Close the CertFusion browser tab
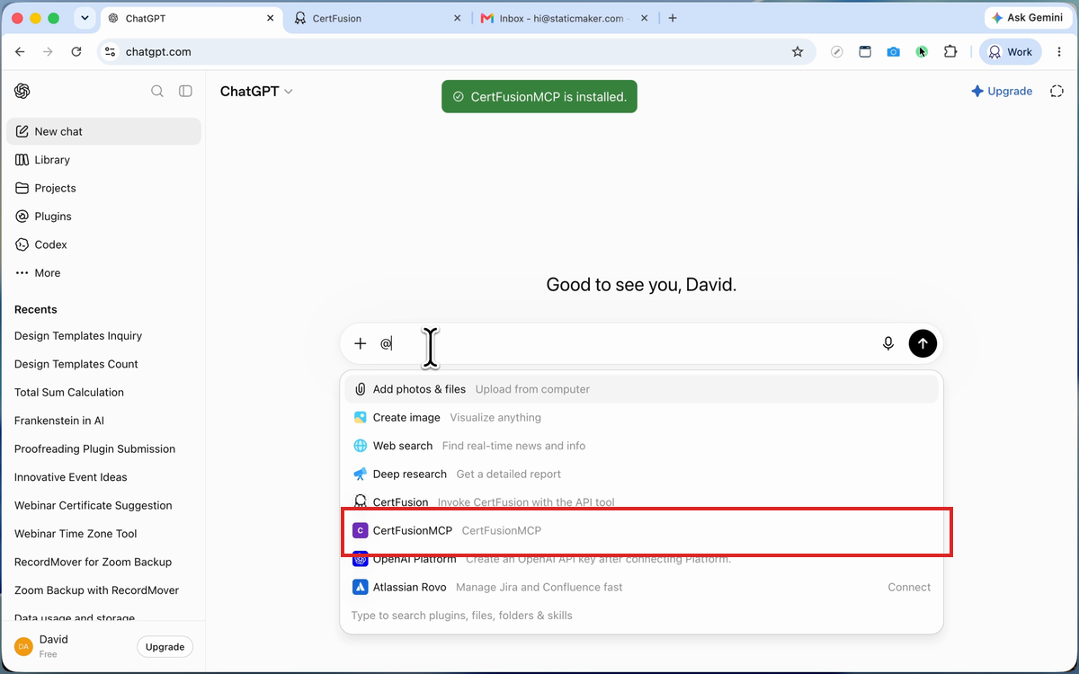This screenshot has width=1079, height=674. (x=457, y=18)
